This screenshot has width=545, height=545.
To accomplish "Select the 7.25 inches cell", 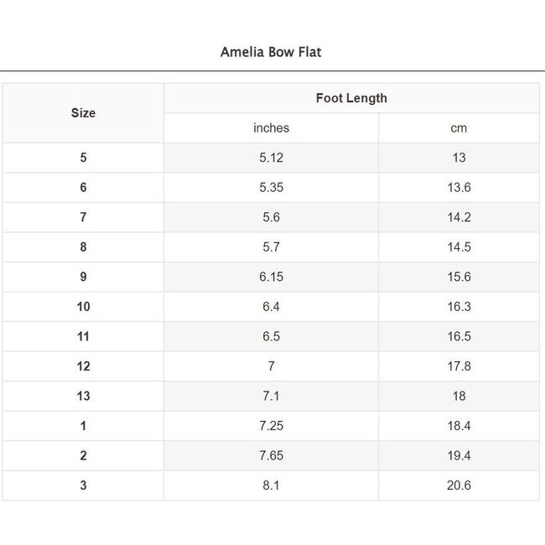I will pyautogui.click(x=271, y=426).
